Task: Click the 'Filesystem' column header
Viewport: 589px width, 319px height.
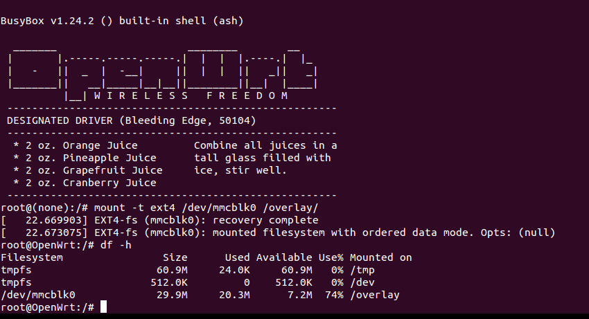Action: point(32,258)
